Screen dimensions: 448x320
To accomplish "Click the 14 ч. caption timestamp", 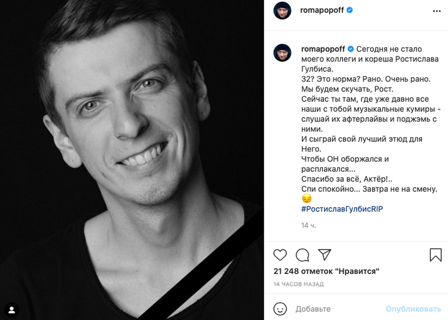I will 309,226.
